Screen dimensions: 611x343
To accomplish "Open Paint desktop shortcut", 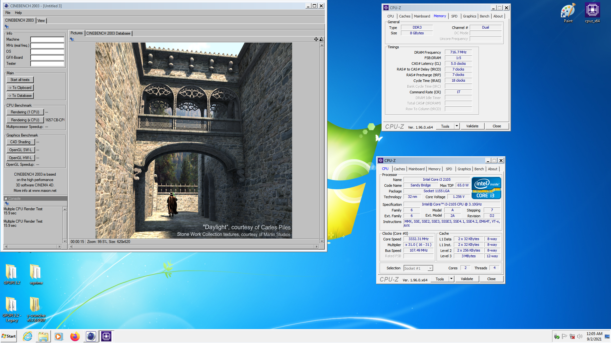I will tap(568, 13).
